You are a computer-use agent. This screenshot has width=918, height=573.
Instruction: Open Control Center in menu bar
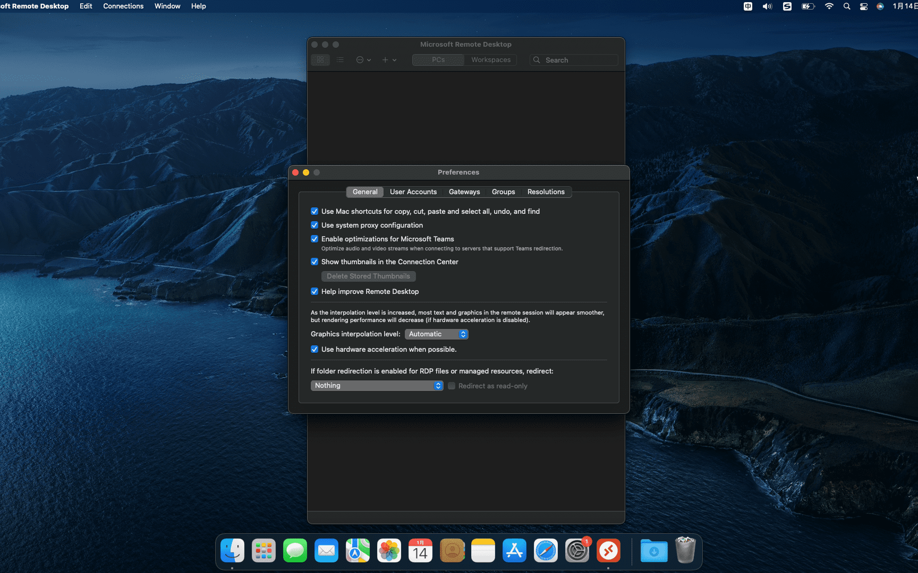[x=864, y=6]
